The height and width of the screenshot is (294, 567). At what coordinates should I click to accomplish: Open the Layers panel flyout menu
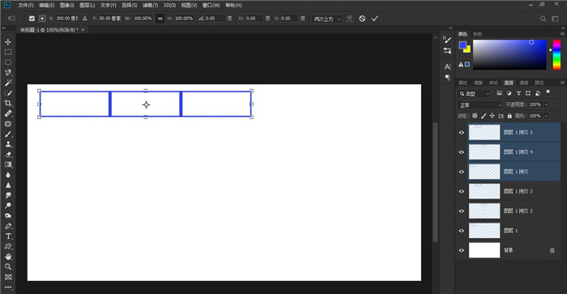[562, 83]
